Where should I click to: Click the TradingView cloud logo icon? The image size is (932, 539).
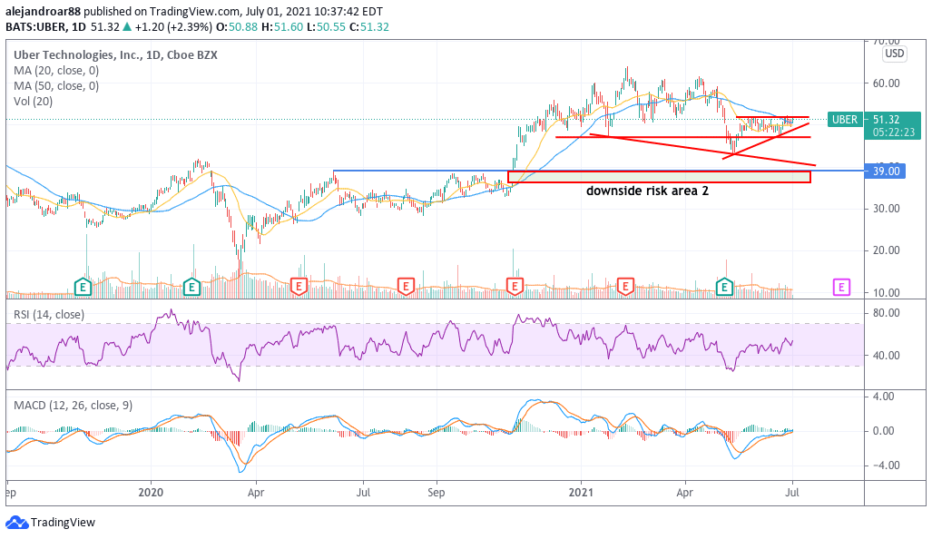16,523
